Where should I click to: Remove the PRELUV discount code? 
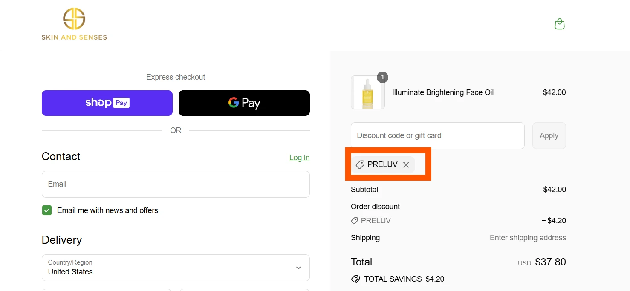tap(406, 165)
